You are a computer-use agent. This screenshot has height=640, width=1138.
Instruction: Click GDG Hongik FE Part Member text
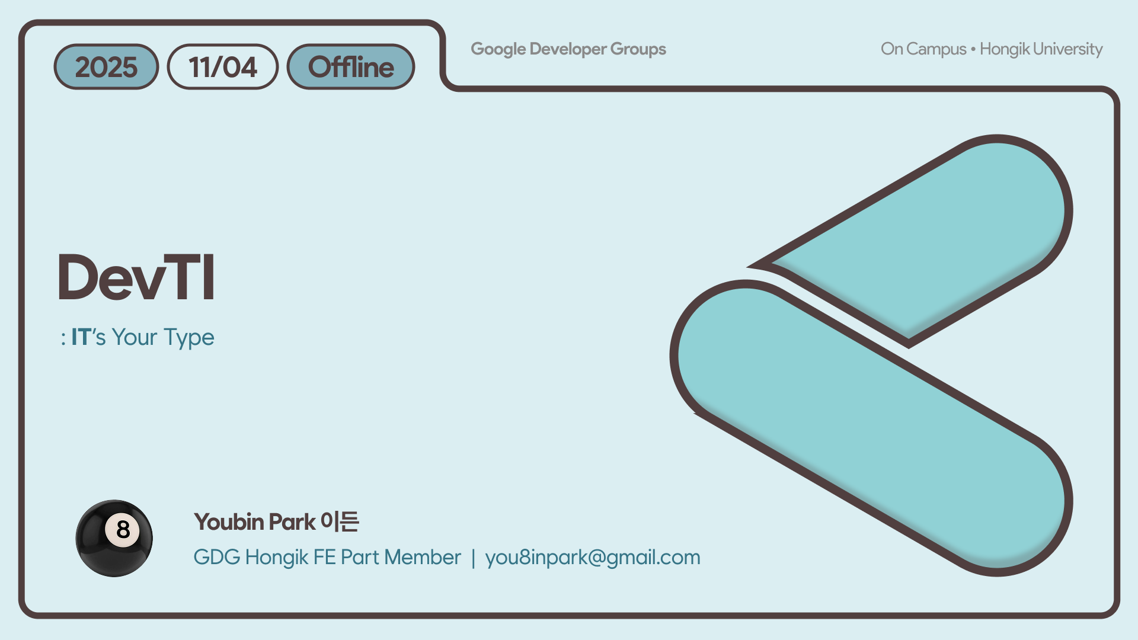point(327,558)
